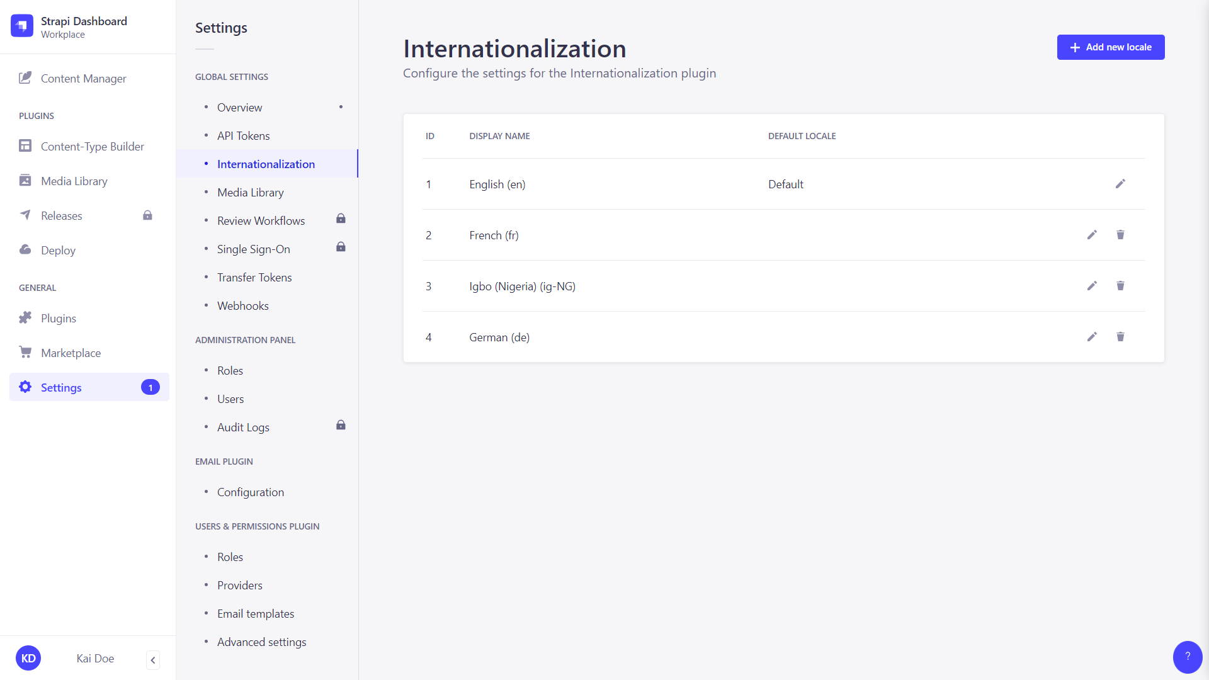Click the delete icon for Igbo Nigeria locale

(x=1120, y=286)
